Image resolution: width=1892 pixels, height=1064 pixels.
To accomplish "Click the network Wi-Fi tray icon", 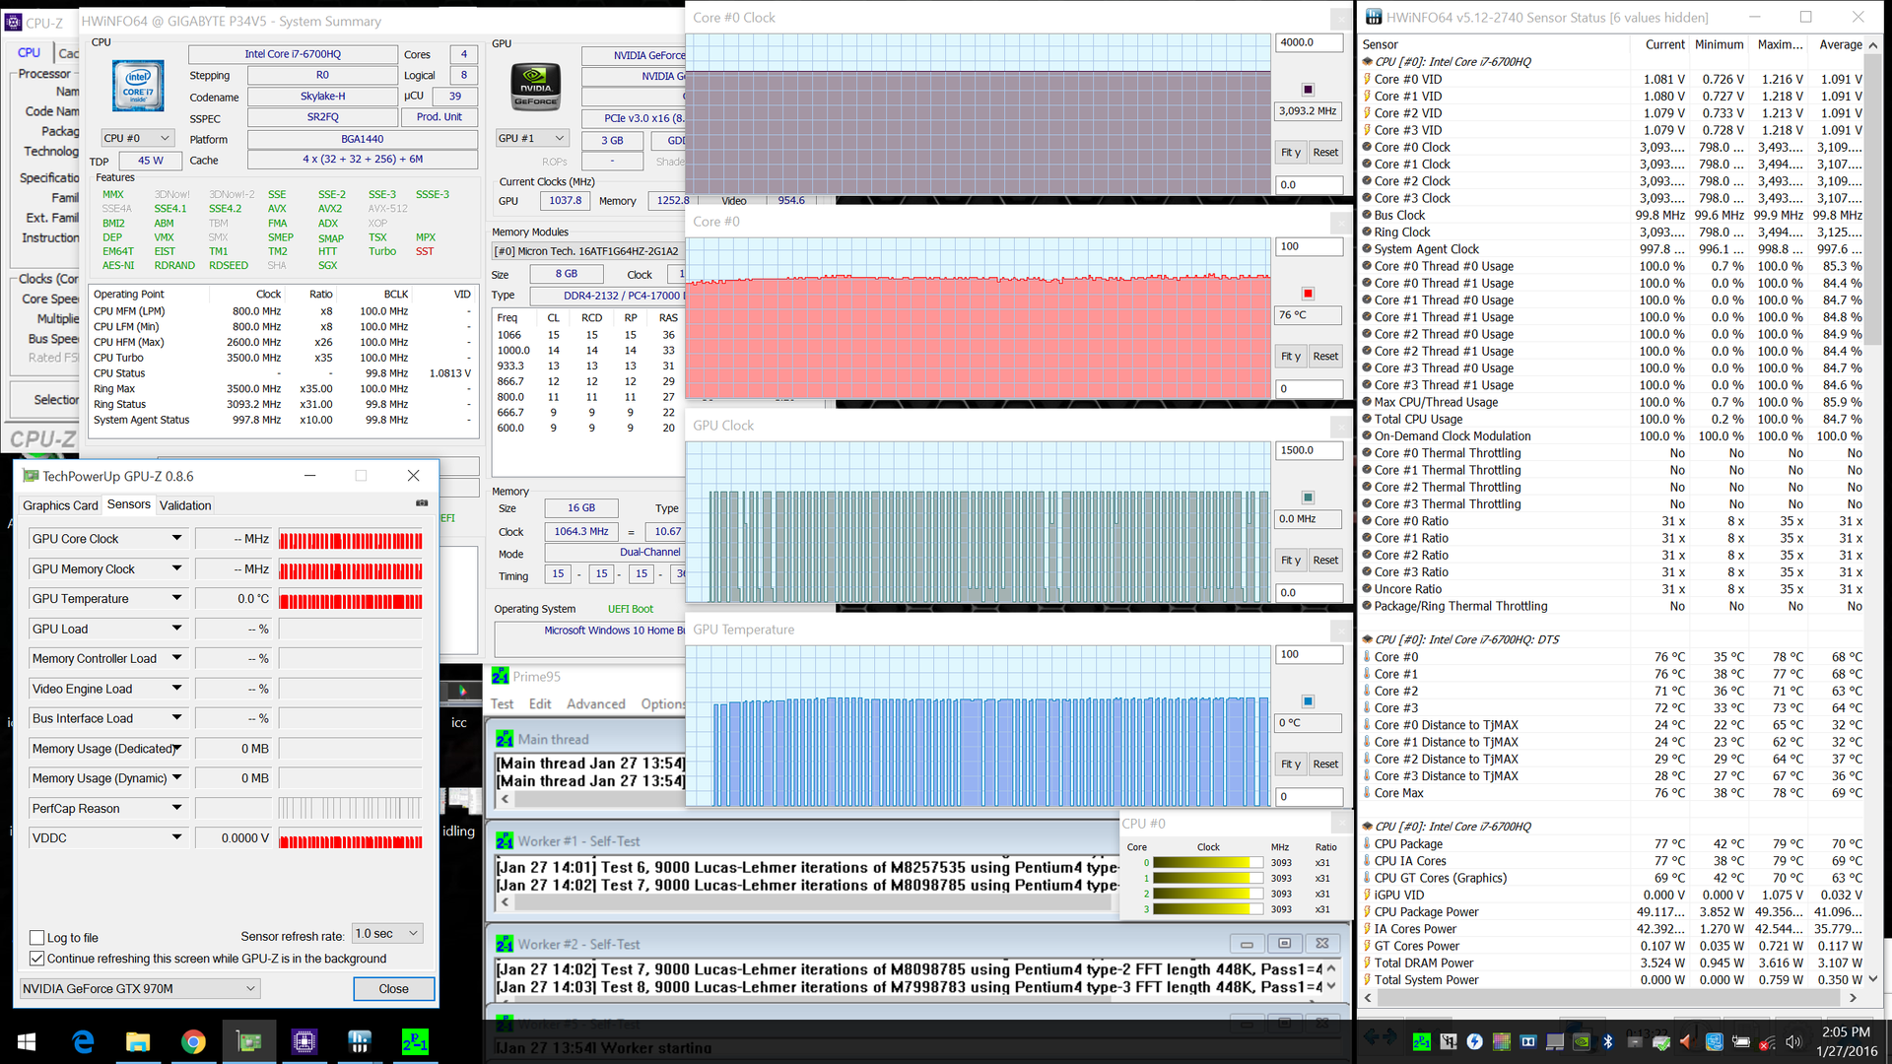I will click(x=1767, y=1041).
